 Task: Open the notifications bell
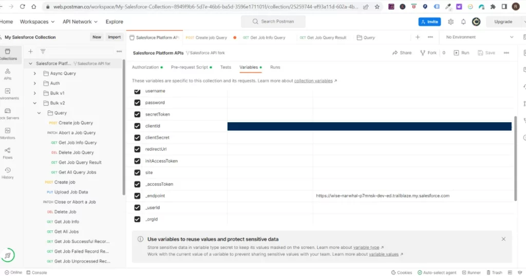pos(463,22)
